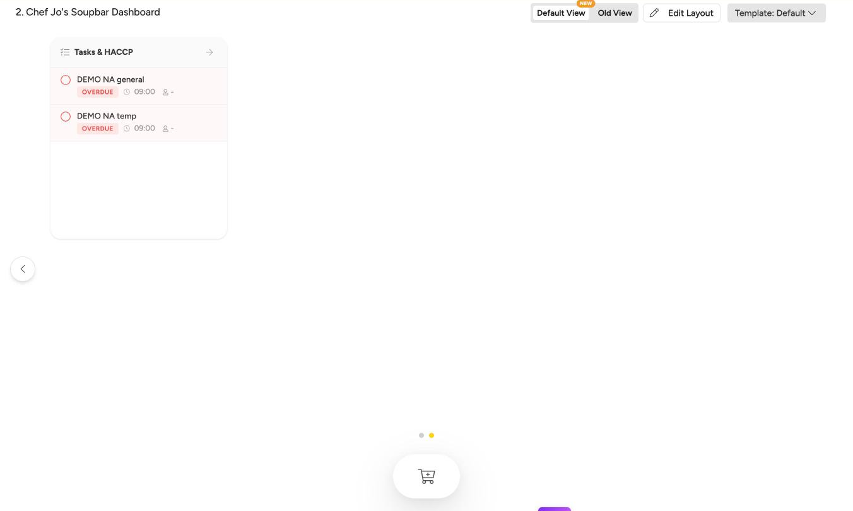The image size is (853, 511).
Task: Click assignee person icon on DEMO NA temp
Action: (165, 129)
